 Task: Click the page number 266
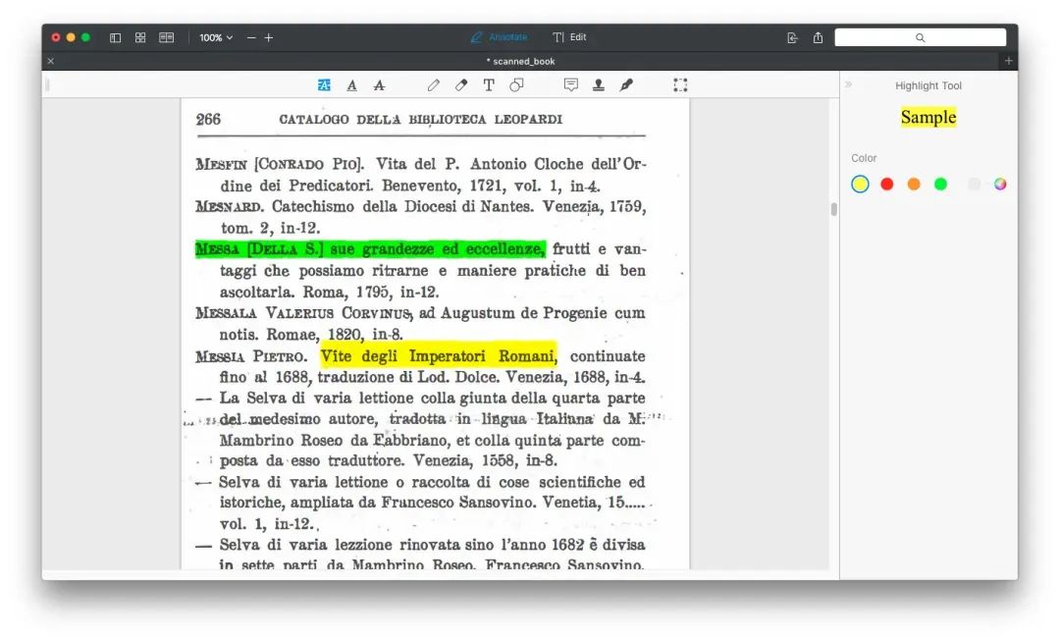pos(208,120)
